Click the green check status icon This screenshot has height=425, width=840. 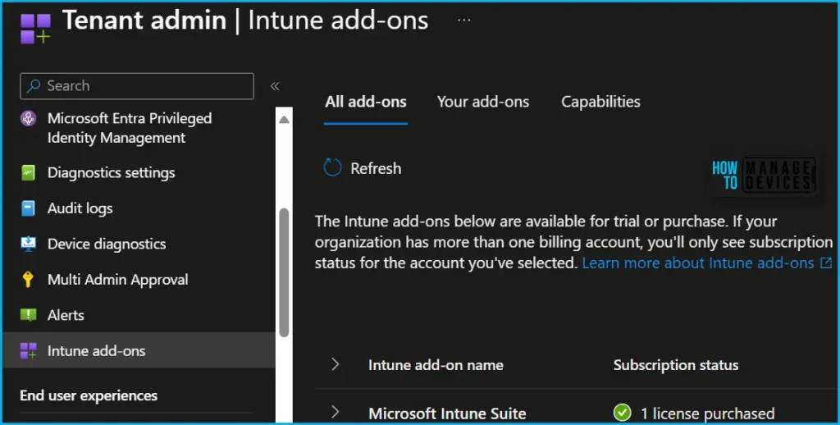622,413
